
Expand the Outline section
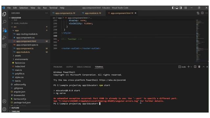29,108
